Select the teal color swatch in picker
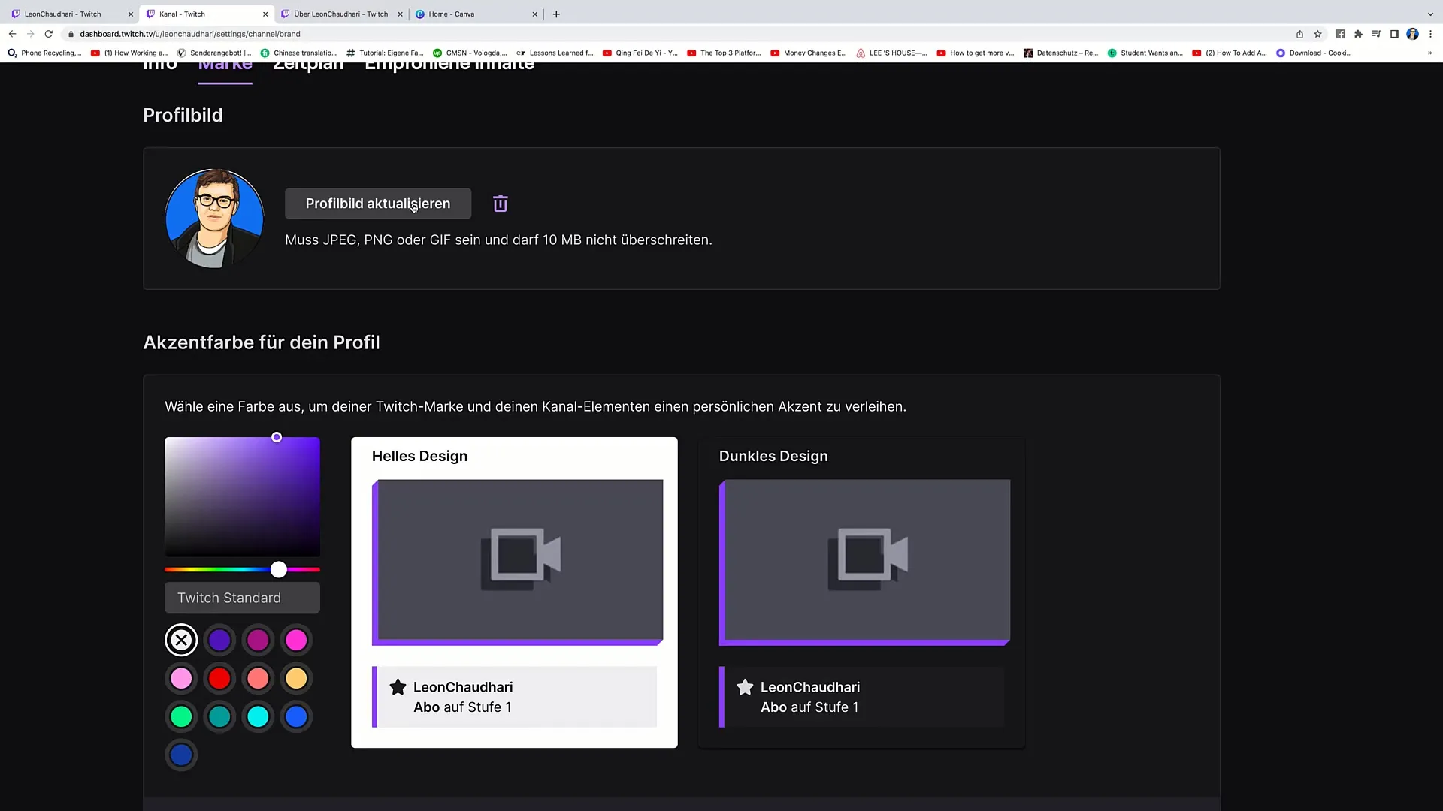 (220, 717)
